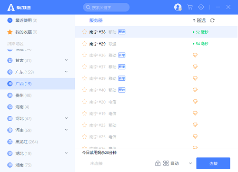
Task: Click the 未连接 status text
Action: tap(96, 163)
